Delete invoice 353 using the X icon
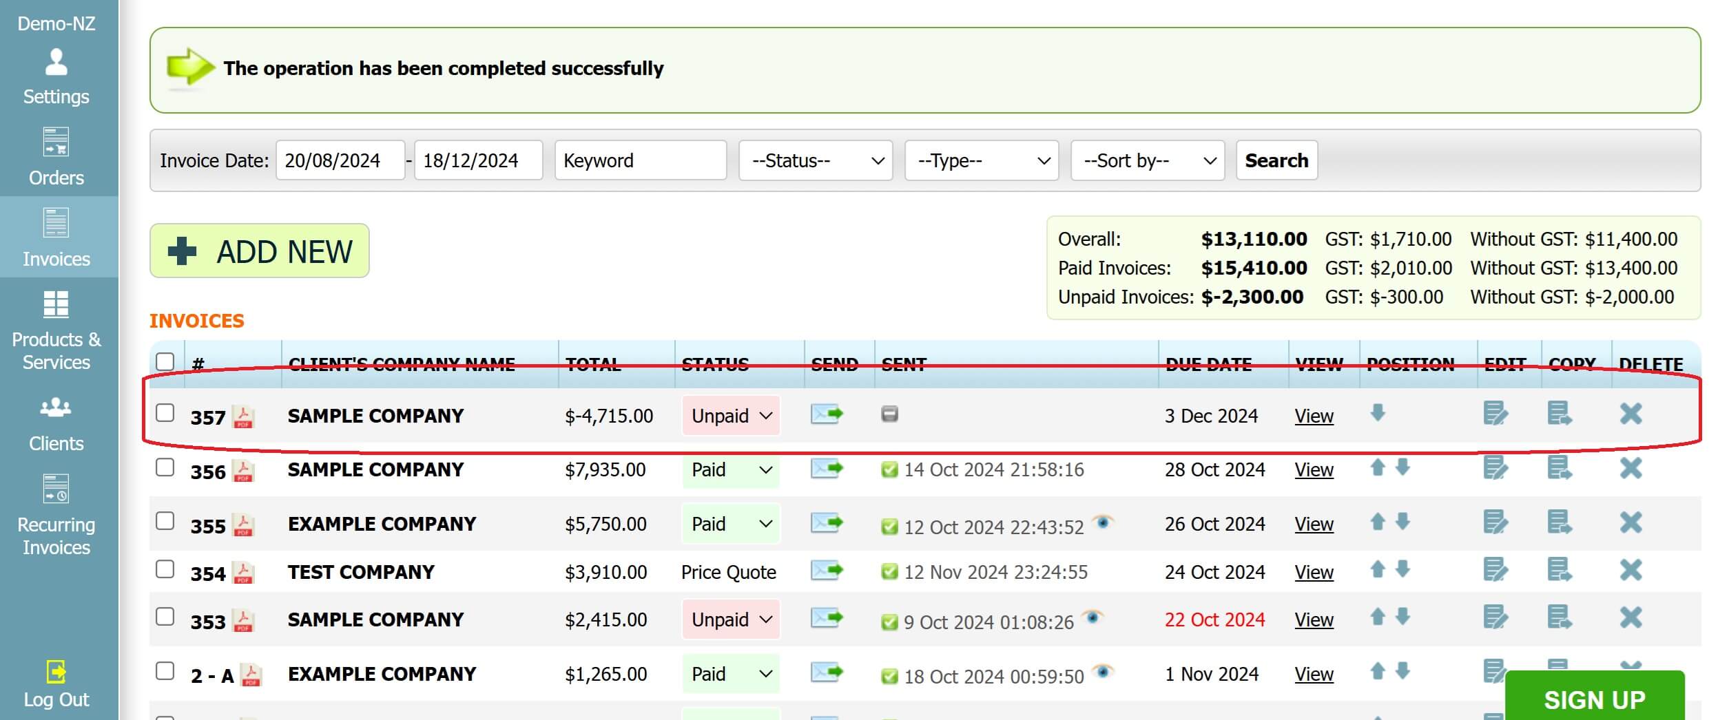Screen dimensions: 1729x720 point(1631,619)
